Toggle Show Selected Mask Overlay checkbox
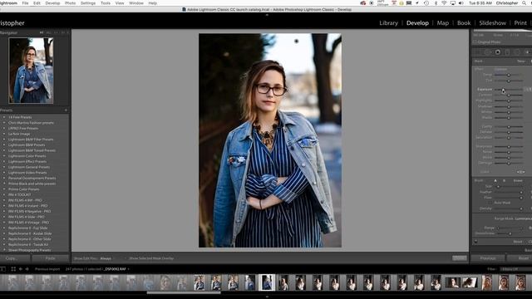 point(126,258)
